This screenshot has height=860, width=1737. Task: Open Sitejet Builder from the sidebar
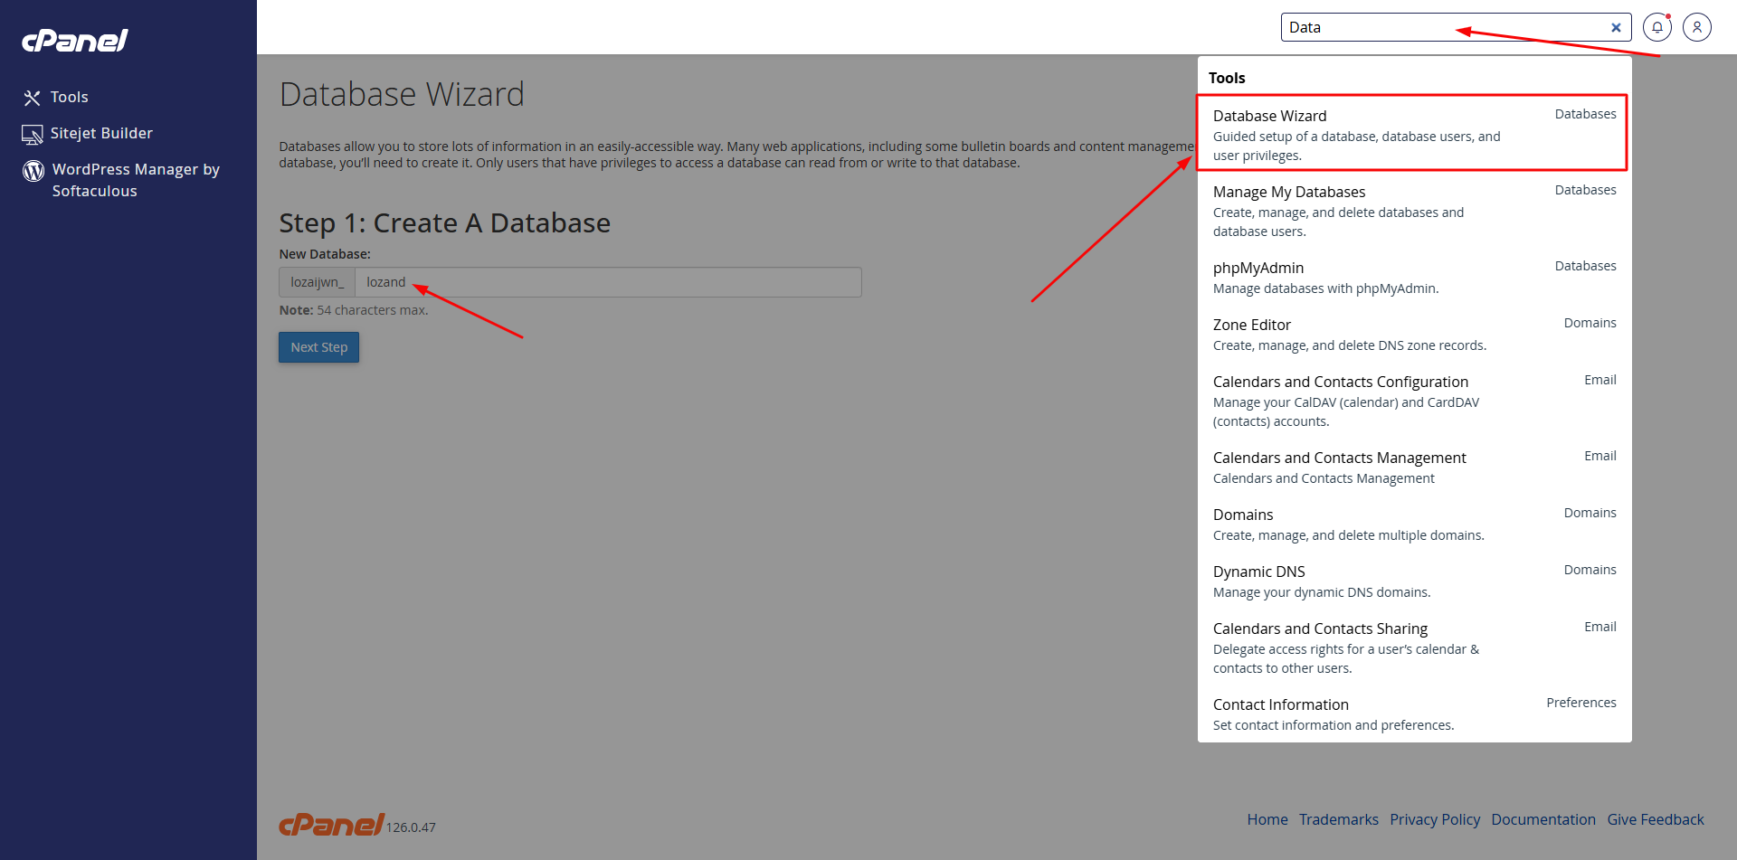(100, 133)
